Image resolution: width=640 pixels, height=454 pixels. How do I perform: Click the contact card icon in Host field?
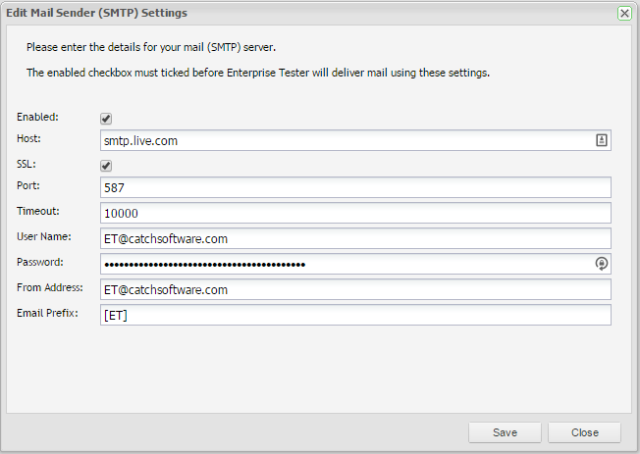point(602,141)
